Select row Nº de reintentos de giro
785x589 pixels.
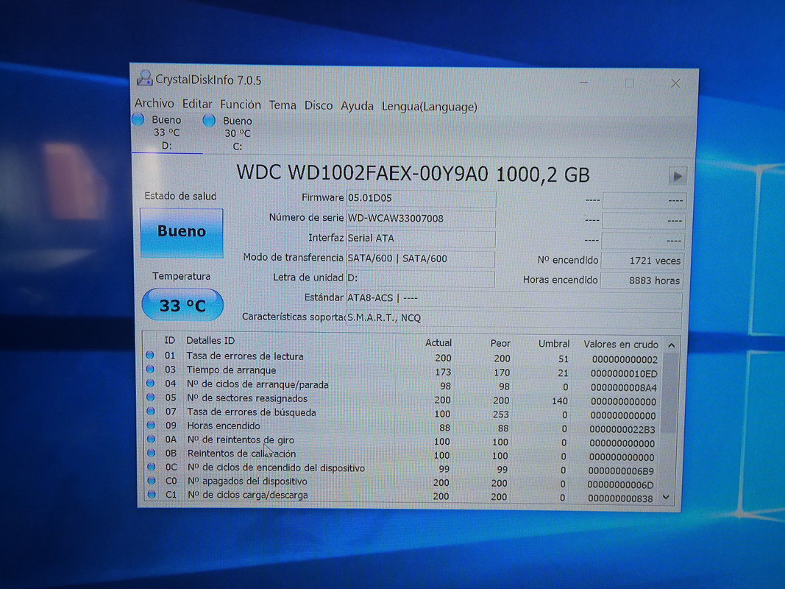(403, 441)
